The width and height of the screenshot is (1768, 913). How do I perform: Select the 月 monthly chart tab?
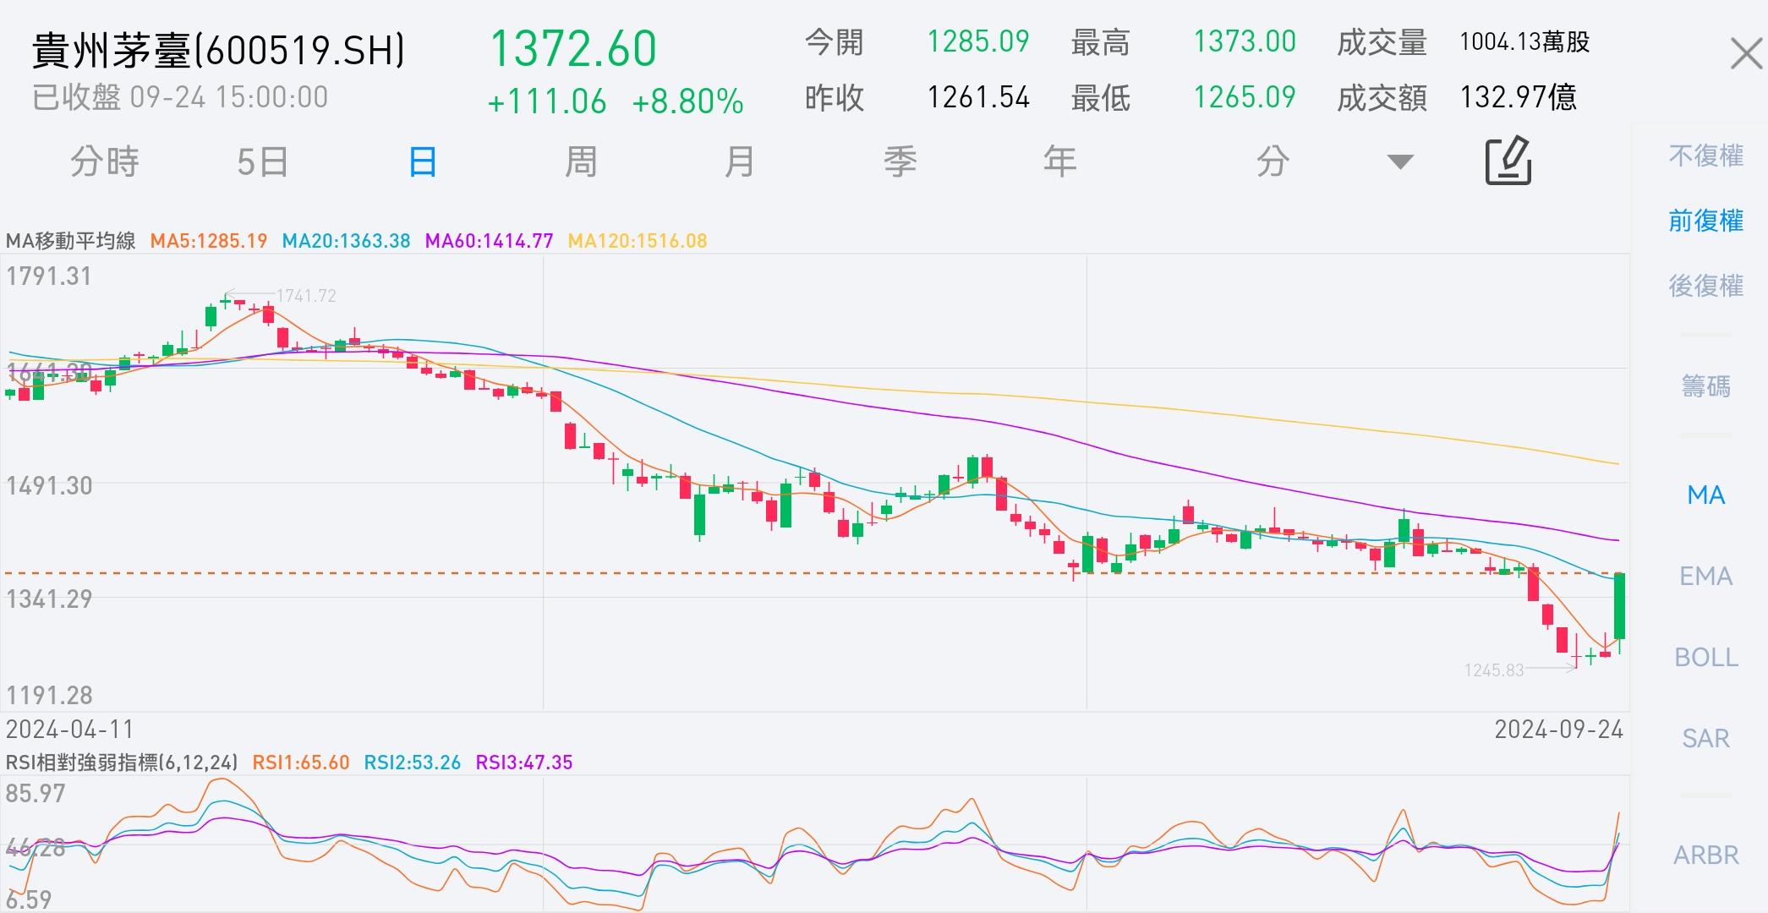click(x=740, y=161)
